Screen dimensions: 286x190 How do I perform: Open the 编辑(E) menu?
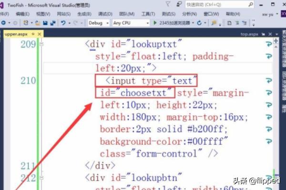click(22, 14)
